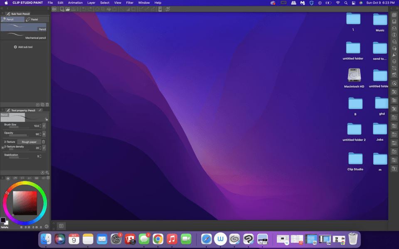Click the New document icon in toolbar
The width and height of the screenshot is (399, 249).
tap(62, 9)
